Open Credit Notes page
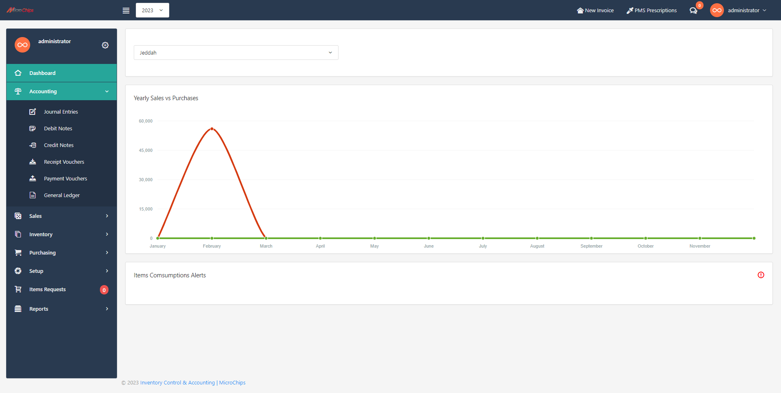The width and height of the screenshot is (781, 393). coord(59,145)
